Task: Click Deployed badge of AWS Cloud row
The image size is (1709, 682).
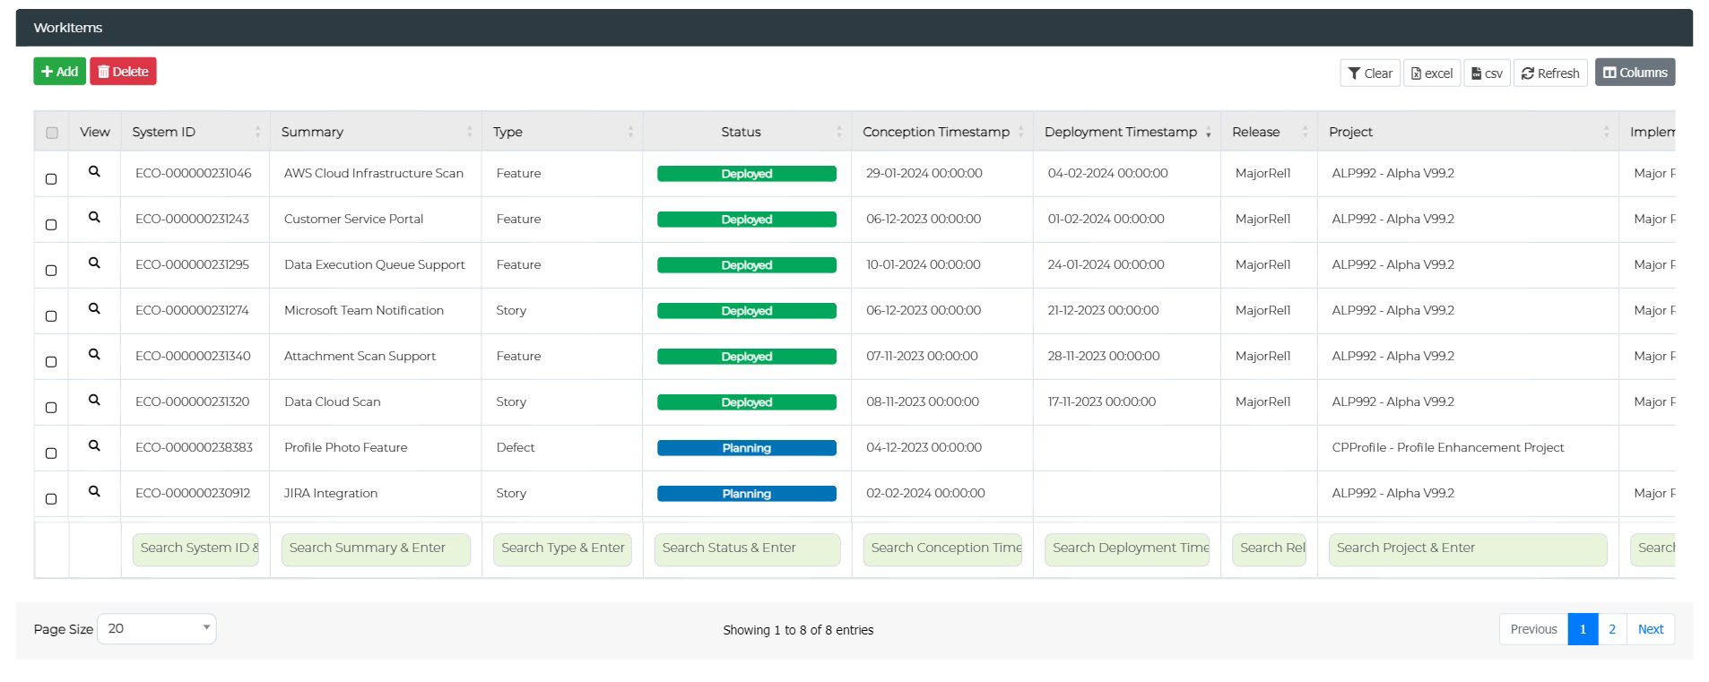Action: point(747,174)
